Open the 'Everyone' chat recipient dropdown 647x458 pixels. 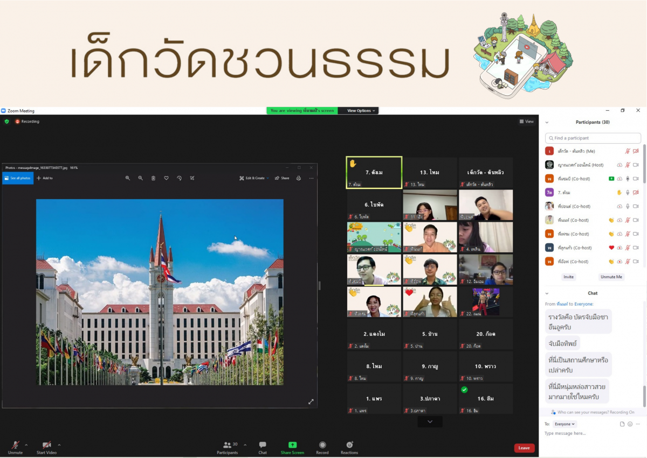click(x=565, y=424)
